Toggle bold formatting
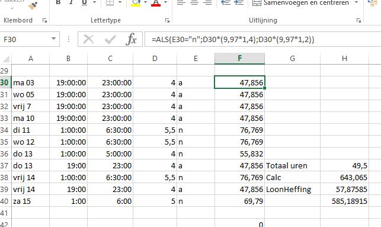381x227 pixels. click(58, 2)
